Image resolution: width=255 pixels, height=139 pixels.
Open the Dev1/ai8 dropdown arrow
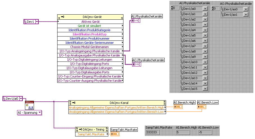pyautogui.click(x=205, y=51)
